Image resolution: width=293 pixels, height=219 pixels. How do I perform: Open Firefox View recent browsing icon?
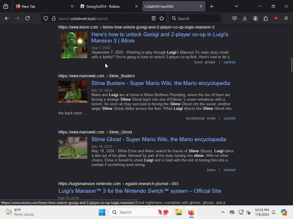6,6
